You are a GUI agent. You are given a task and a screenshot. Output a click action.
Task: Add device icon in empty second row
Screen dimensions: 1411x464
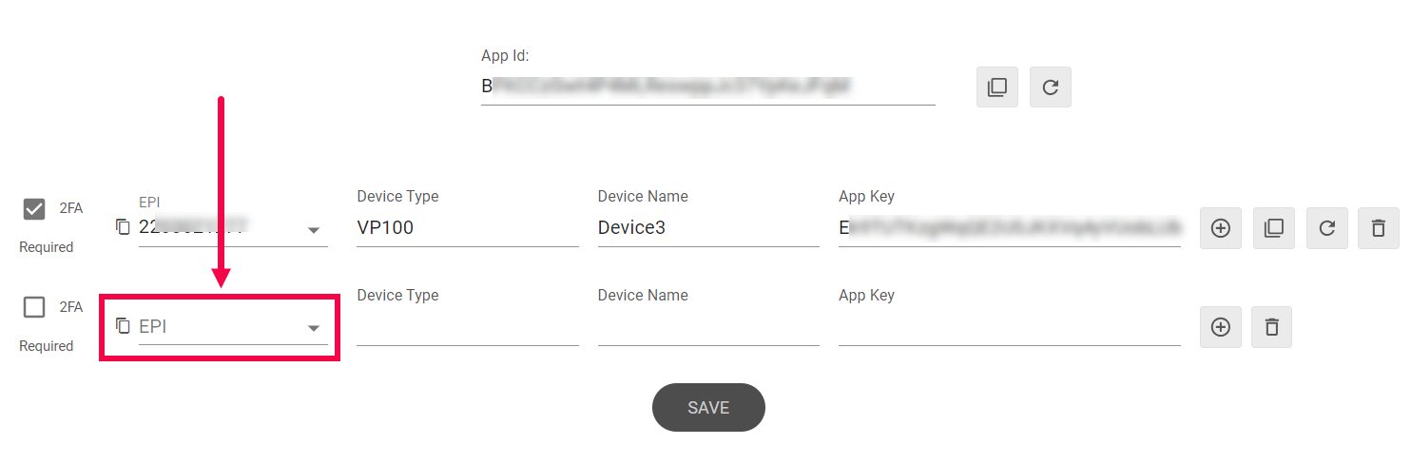pos(1221,327)
